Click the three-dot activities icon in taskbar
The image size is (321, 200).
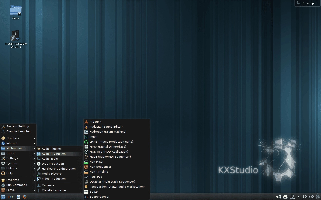[x=11, y=197]
